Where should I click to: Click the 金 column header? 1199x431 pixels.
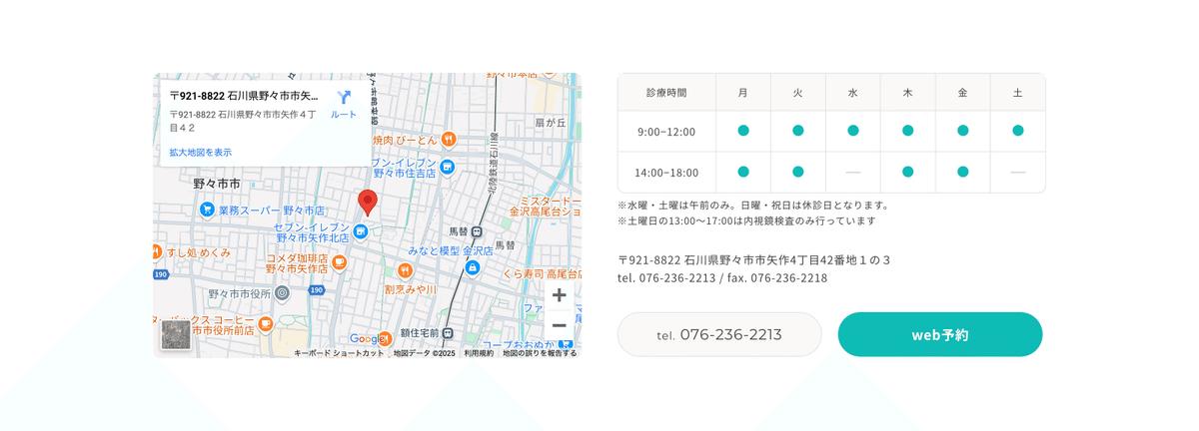[963, 92]
